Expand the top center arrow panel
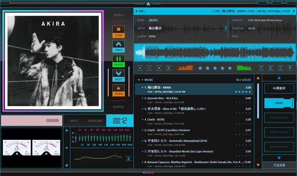 tap(148, 4)
